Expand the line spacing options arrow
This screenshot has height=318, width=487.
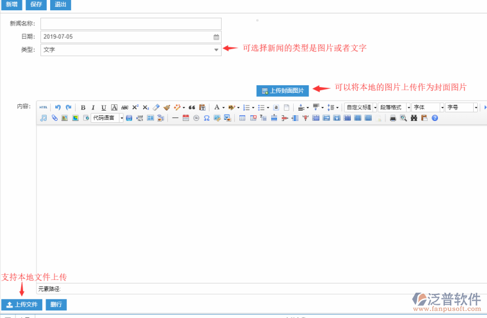click(338, 108)
